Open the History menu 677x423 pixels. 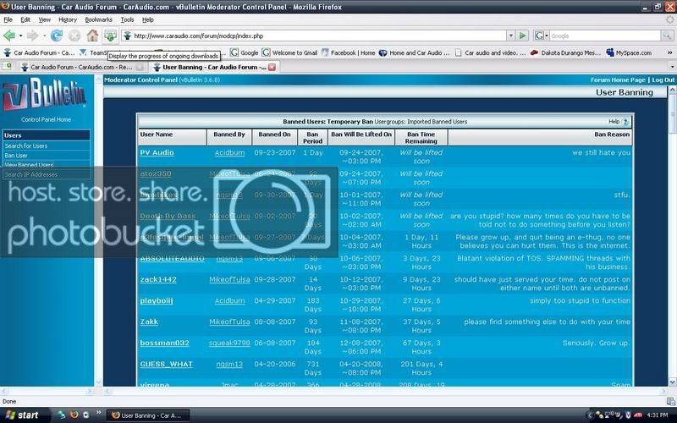coord(68,19)
